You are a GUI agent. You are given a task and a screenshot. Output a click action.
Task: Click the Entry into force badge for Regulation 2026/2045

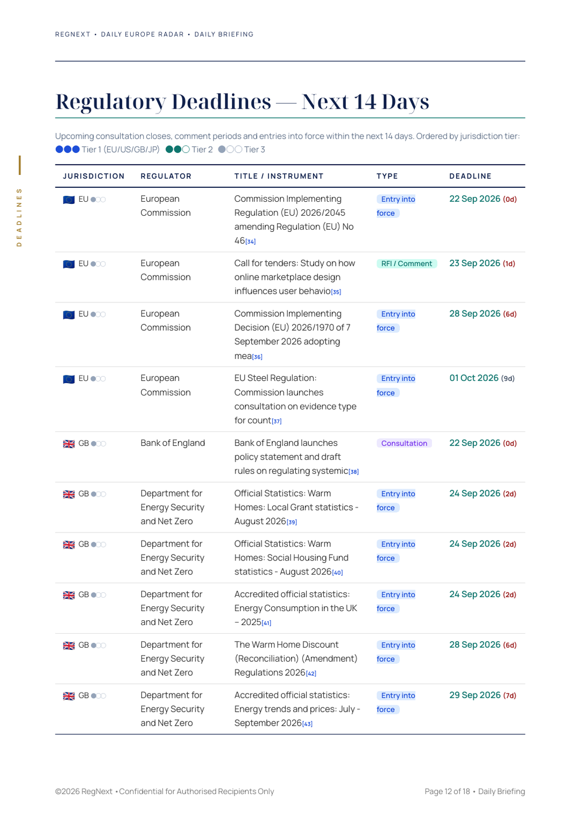pos(397,206)
